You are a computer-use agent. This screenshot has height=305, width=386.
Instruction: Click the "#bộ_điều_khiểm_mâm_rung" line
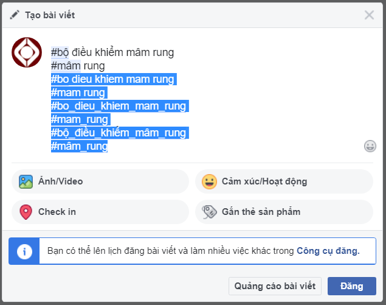[119, 133]
